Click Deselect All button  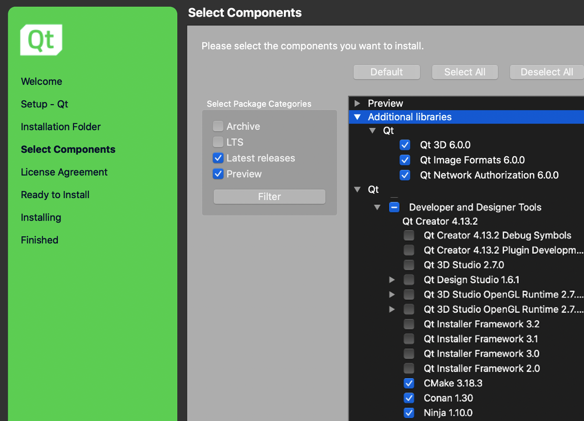tap(546, 72)
